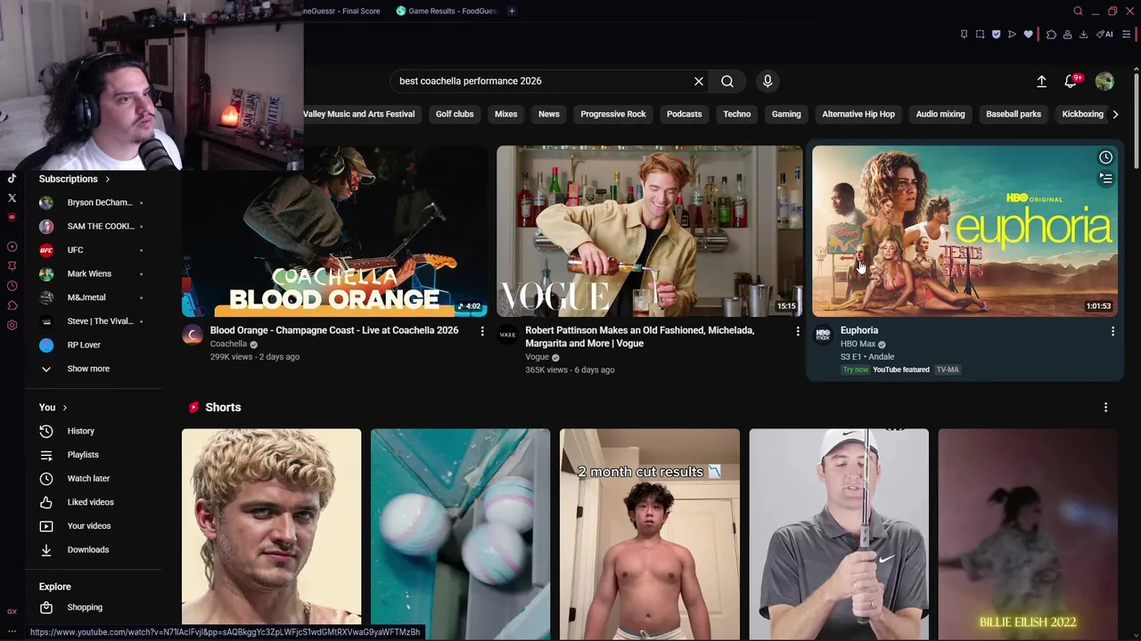
Task: Open Bryson DeChambeau subscription channel
Action: 93,203
